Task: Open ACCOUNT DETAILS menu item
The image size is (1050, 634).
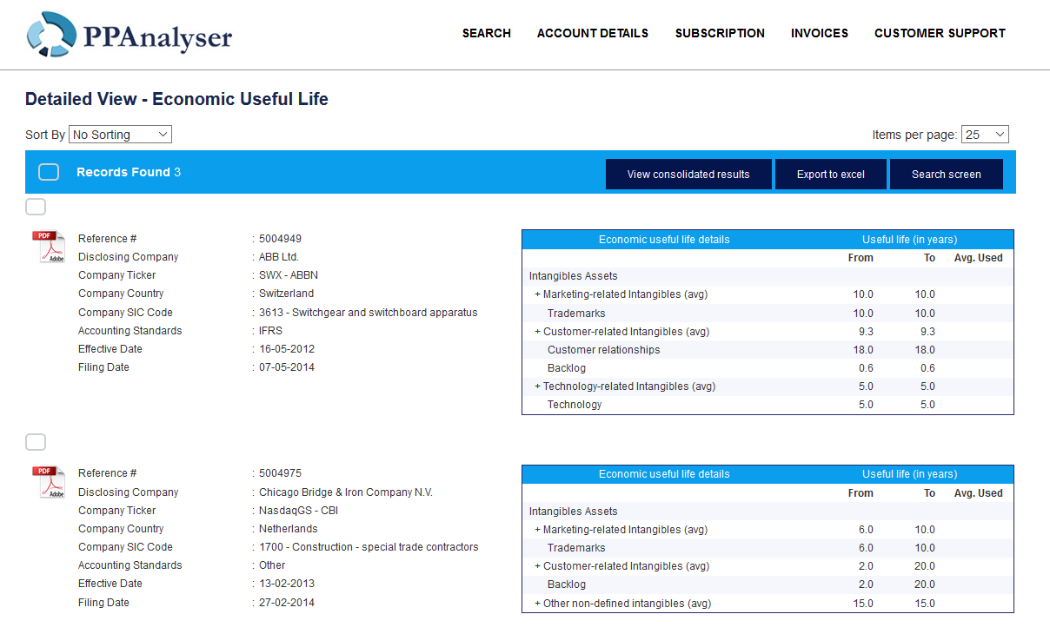Action: (x=593, y=33)
